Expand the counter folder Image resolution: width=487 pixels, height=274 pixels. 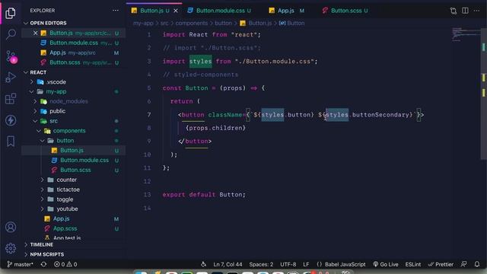[66, 180]
